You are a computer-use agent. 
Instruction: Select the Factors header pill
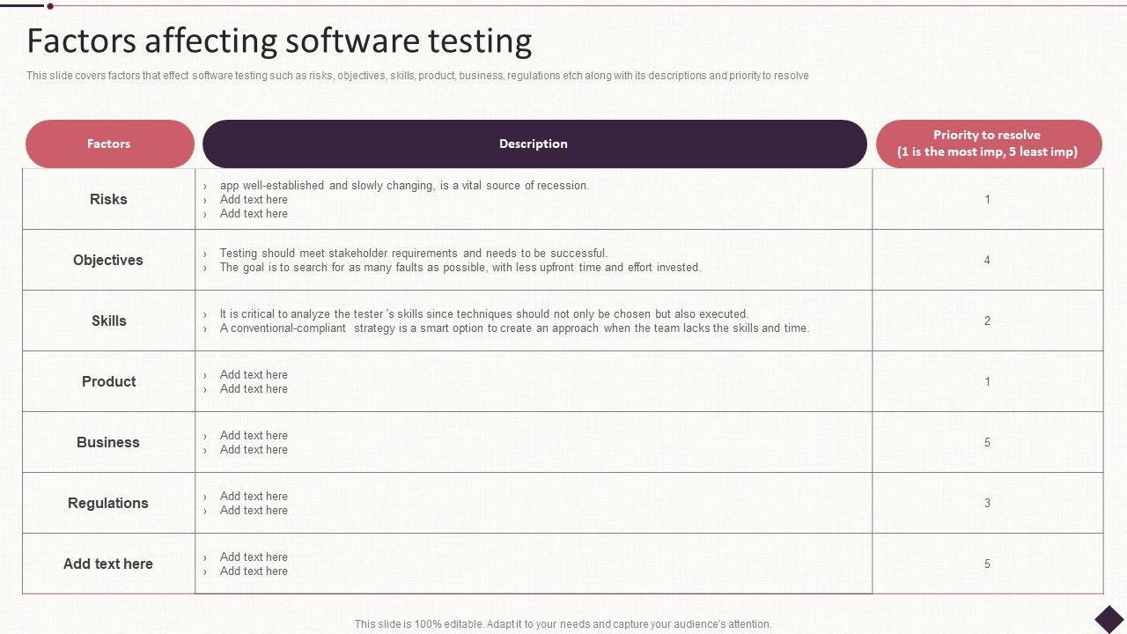pos(109,144)
